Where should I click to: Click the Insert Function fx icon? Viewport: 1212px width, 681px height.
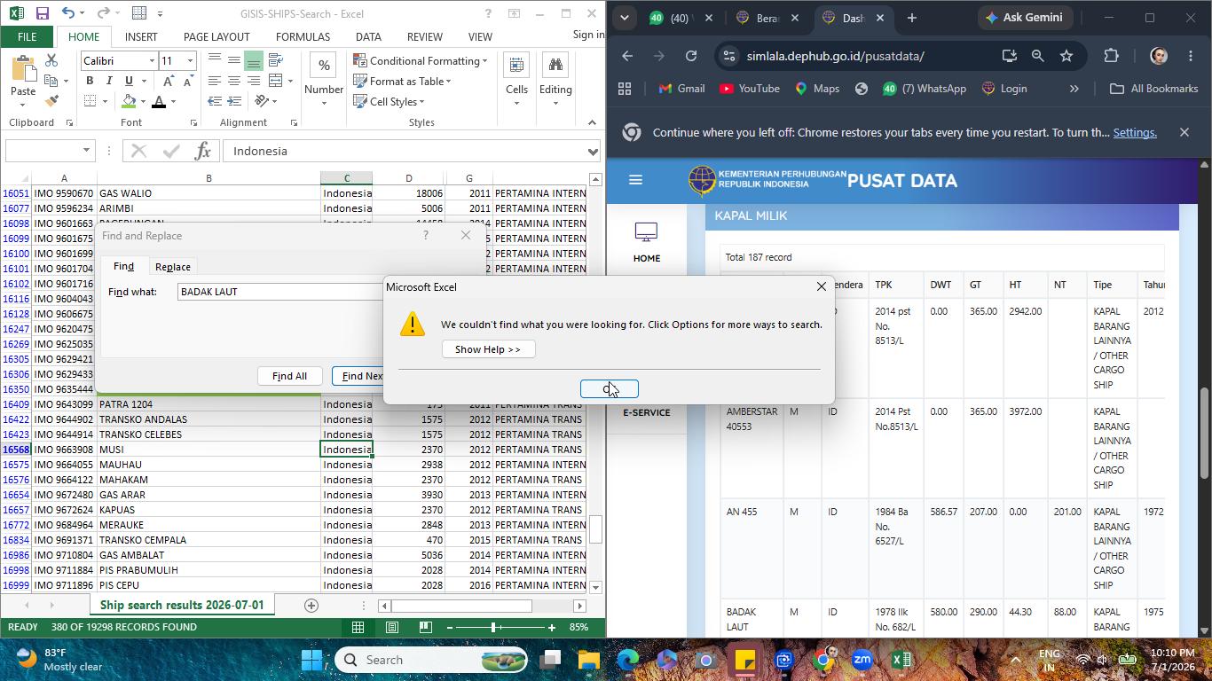[202, 151]
